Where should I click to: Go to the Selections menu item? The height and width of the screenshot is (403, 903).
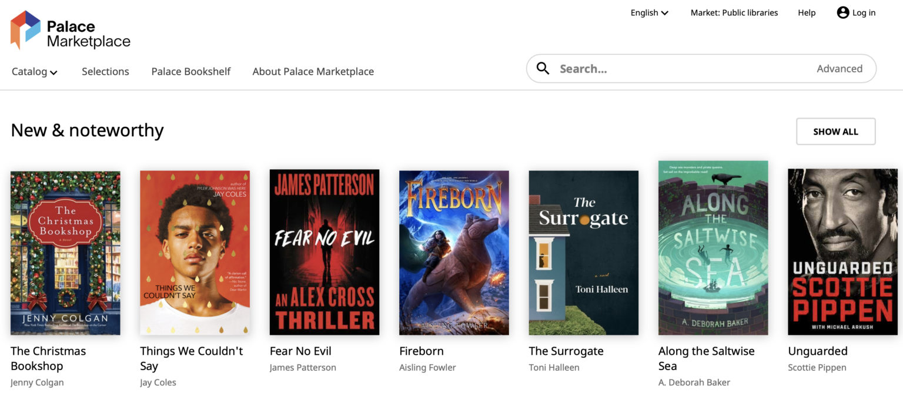[x=105, y=72]
